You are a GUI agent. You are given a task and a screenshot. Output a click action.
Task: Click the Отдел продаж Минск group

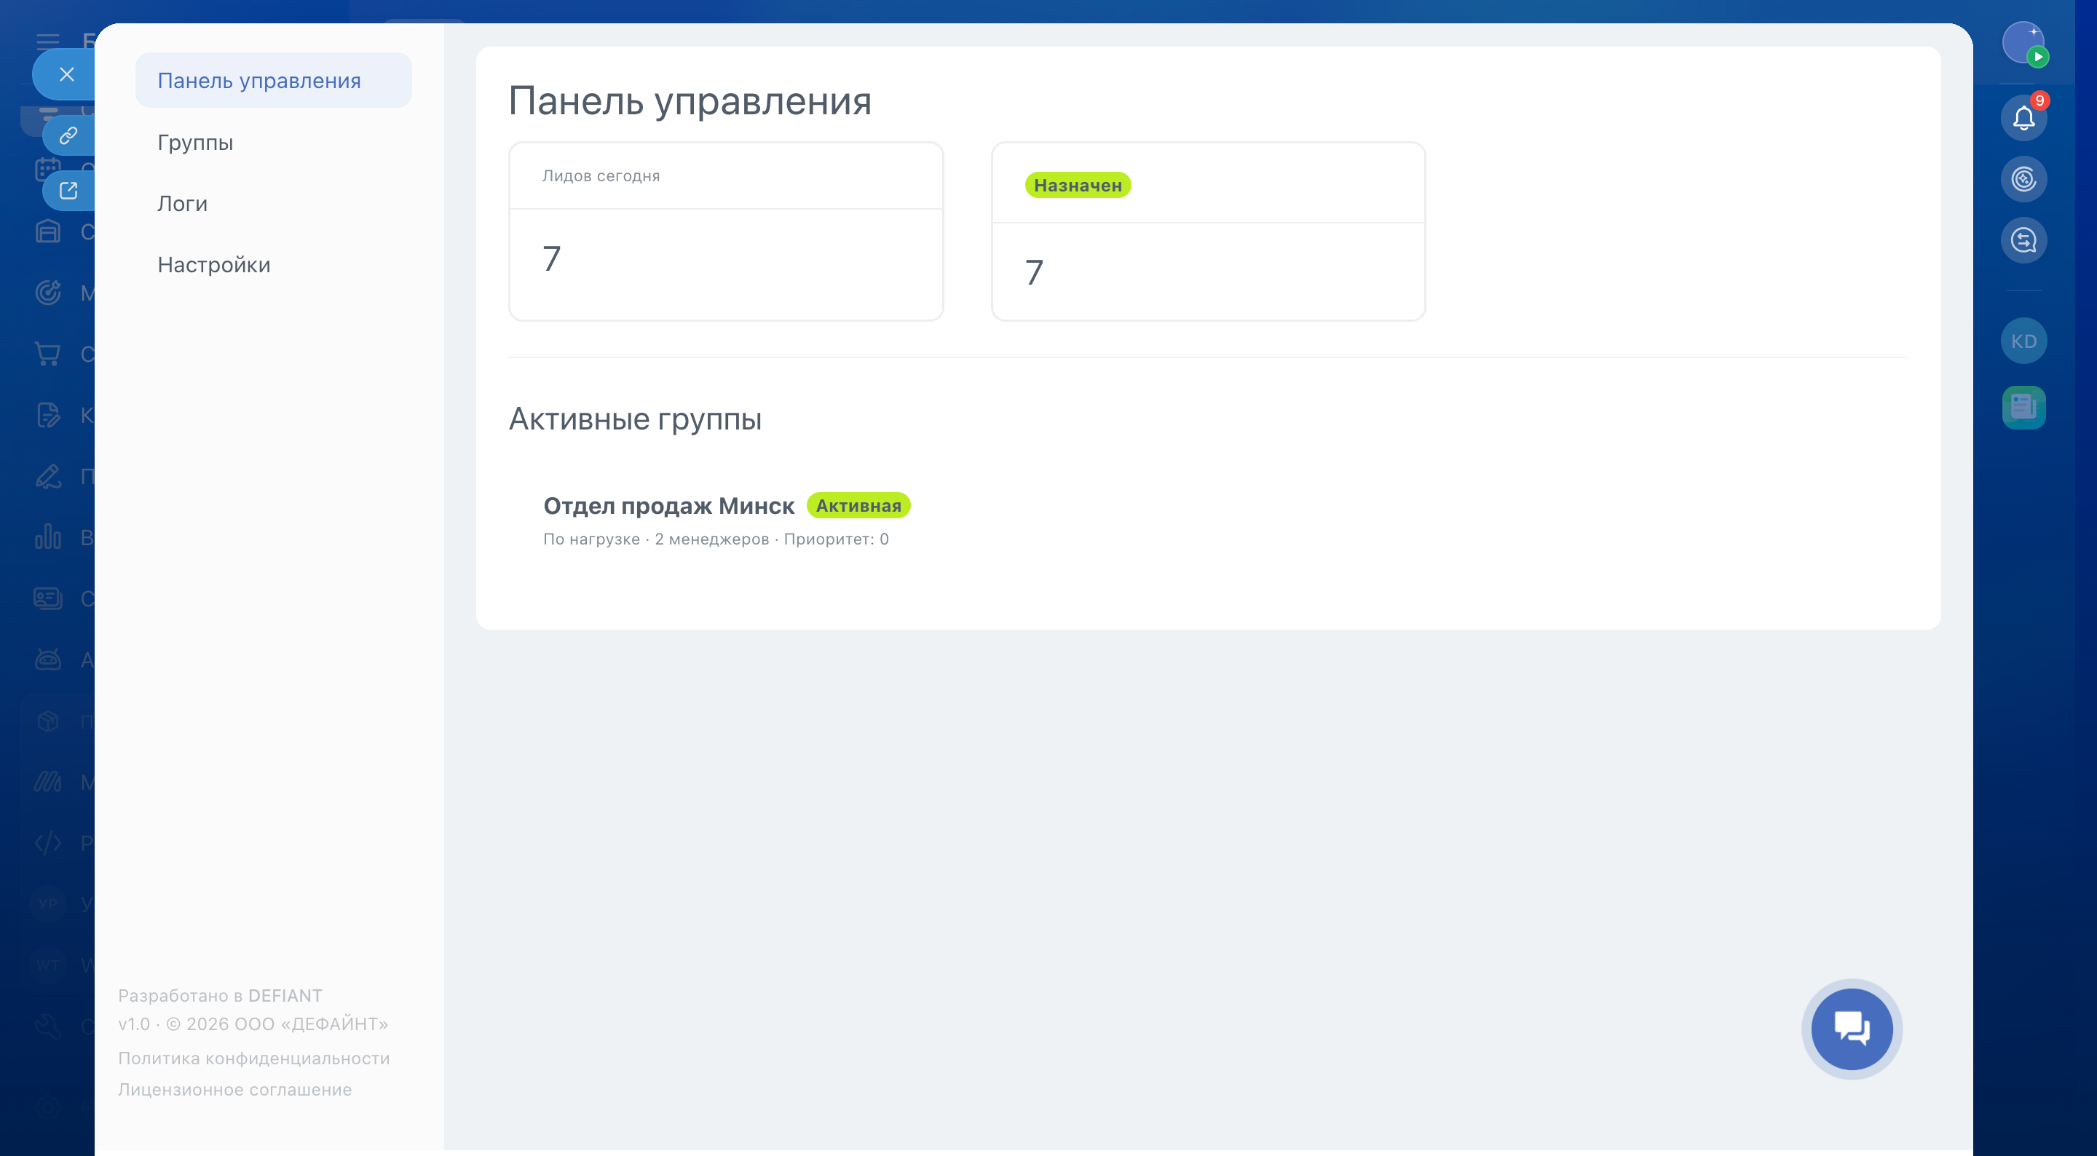(x=668, y=505)
